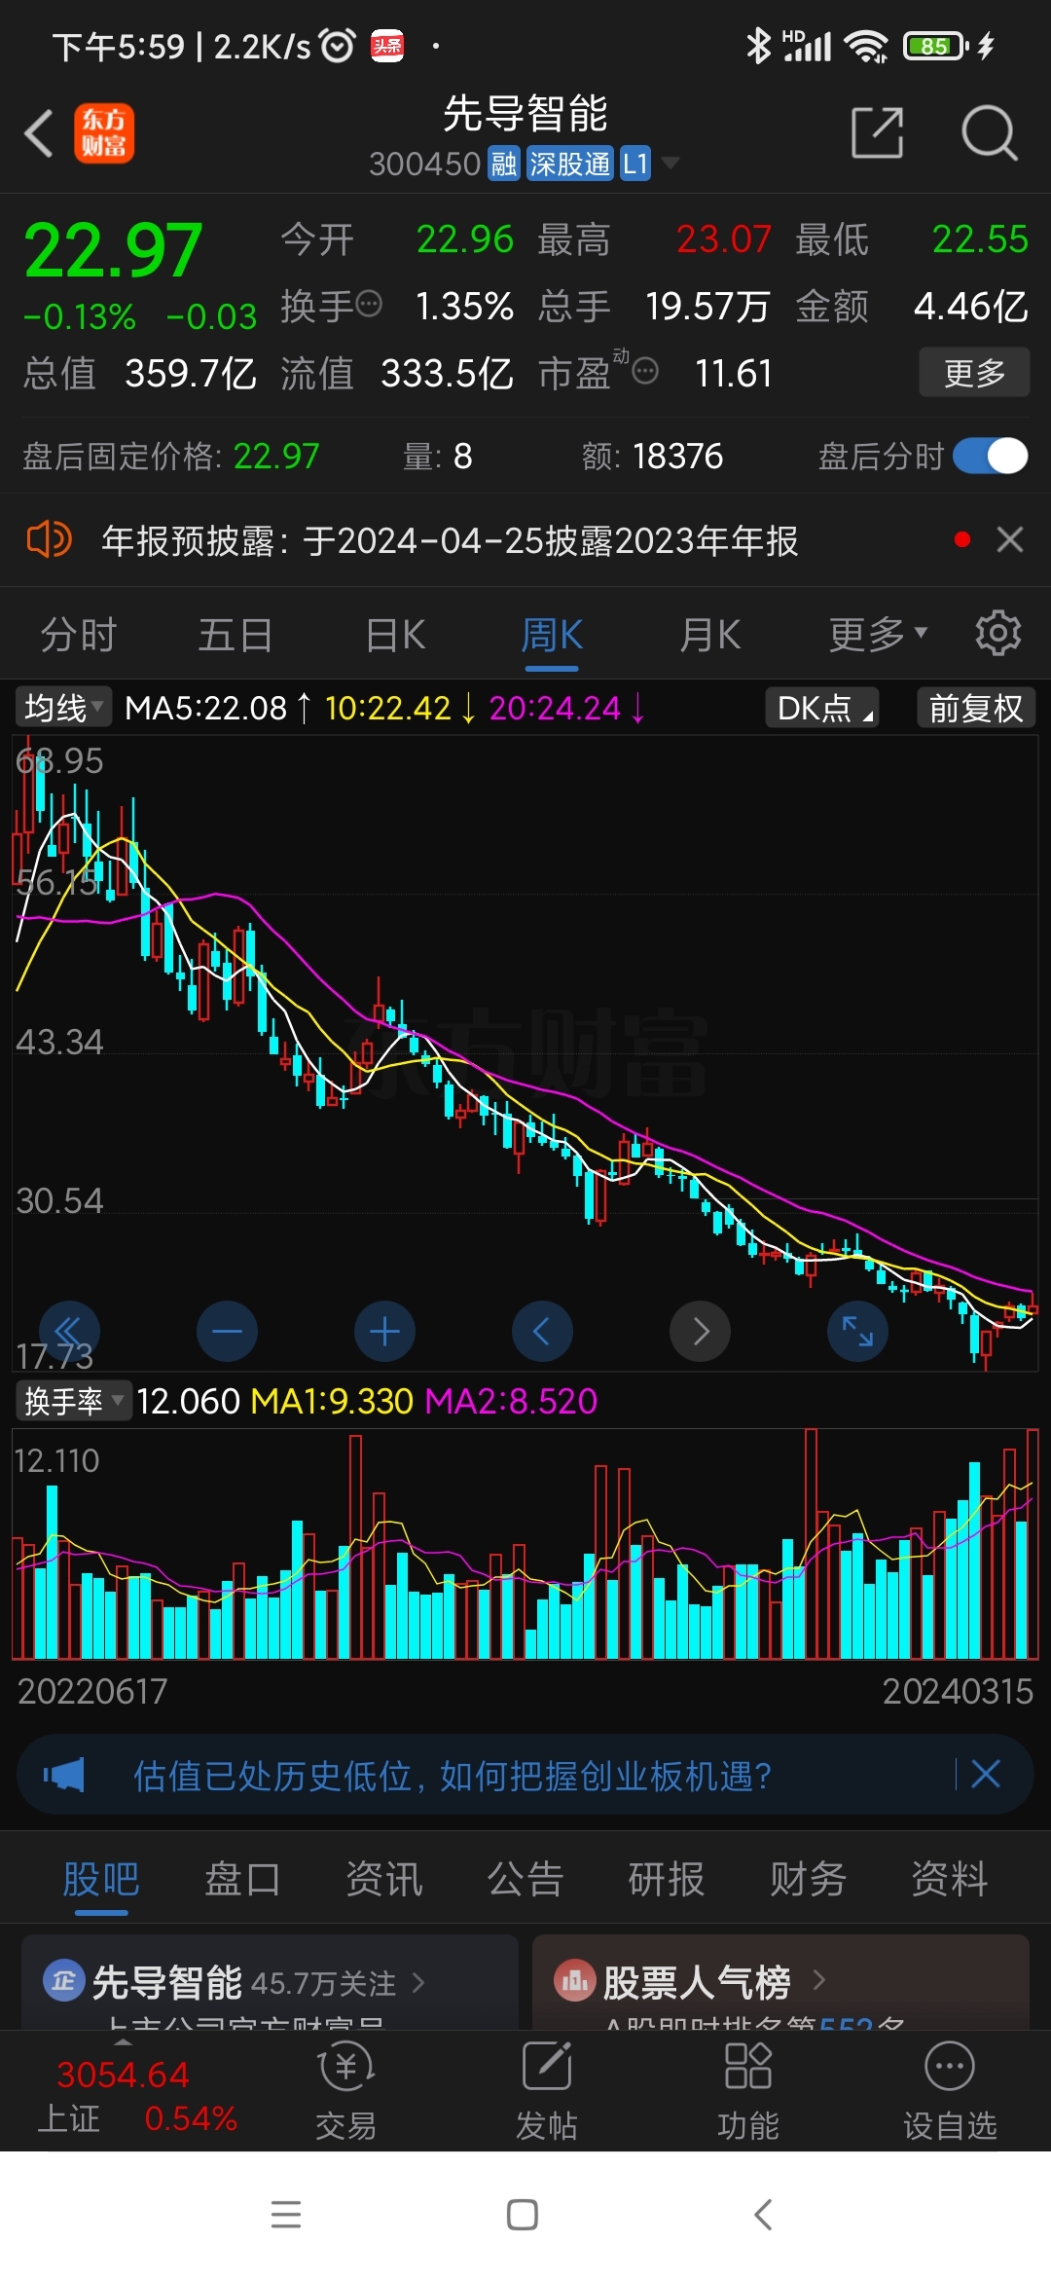Open the 资讯 tab
The width and height of the screenshot is (1051, 2278).
click(384, 1879)
